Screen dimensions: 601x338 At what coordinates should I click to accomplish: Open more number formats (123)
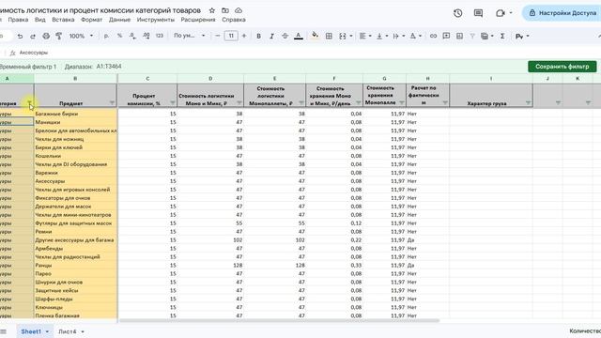[160, 36]
